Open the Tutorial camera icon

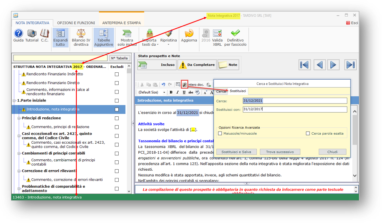tap(32, 33)
